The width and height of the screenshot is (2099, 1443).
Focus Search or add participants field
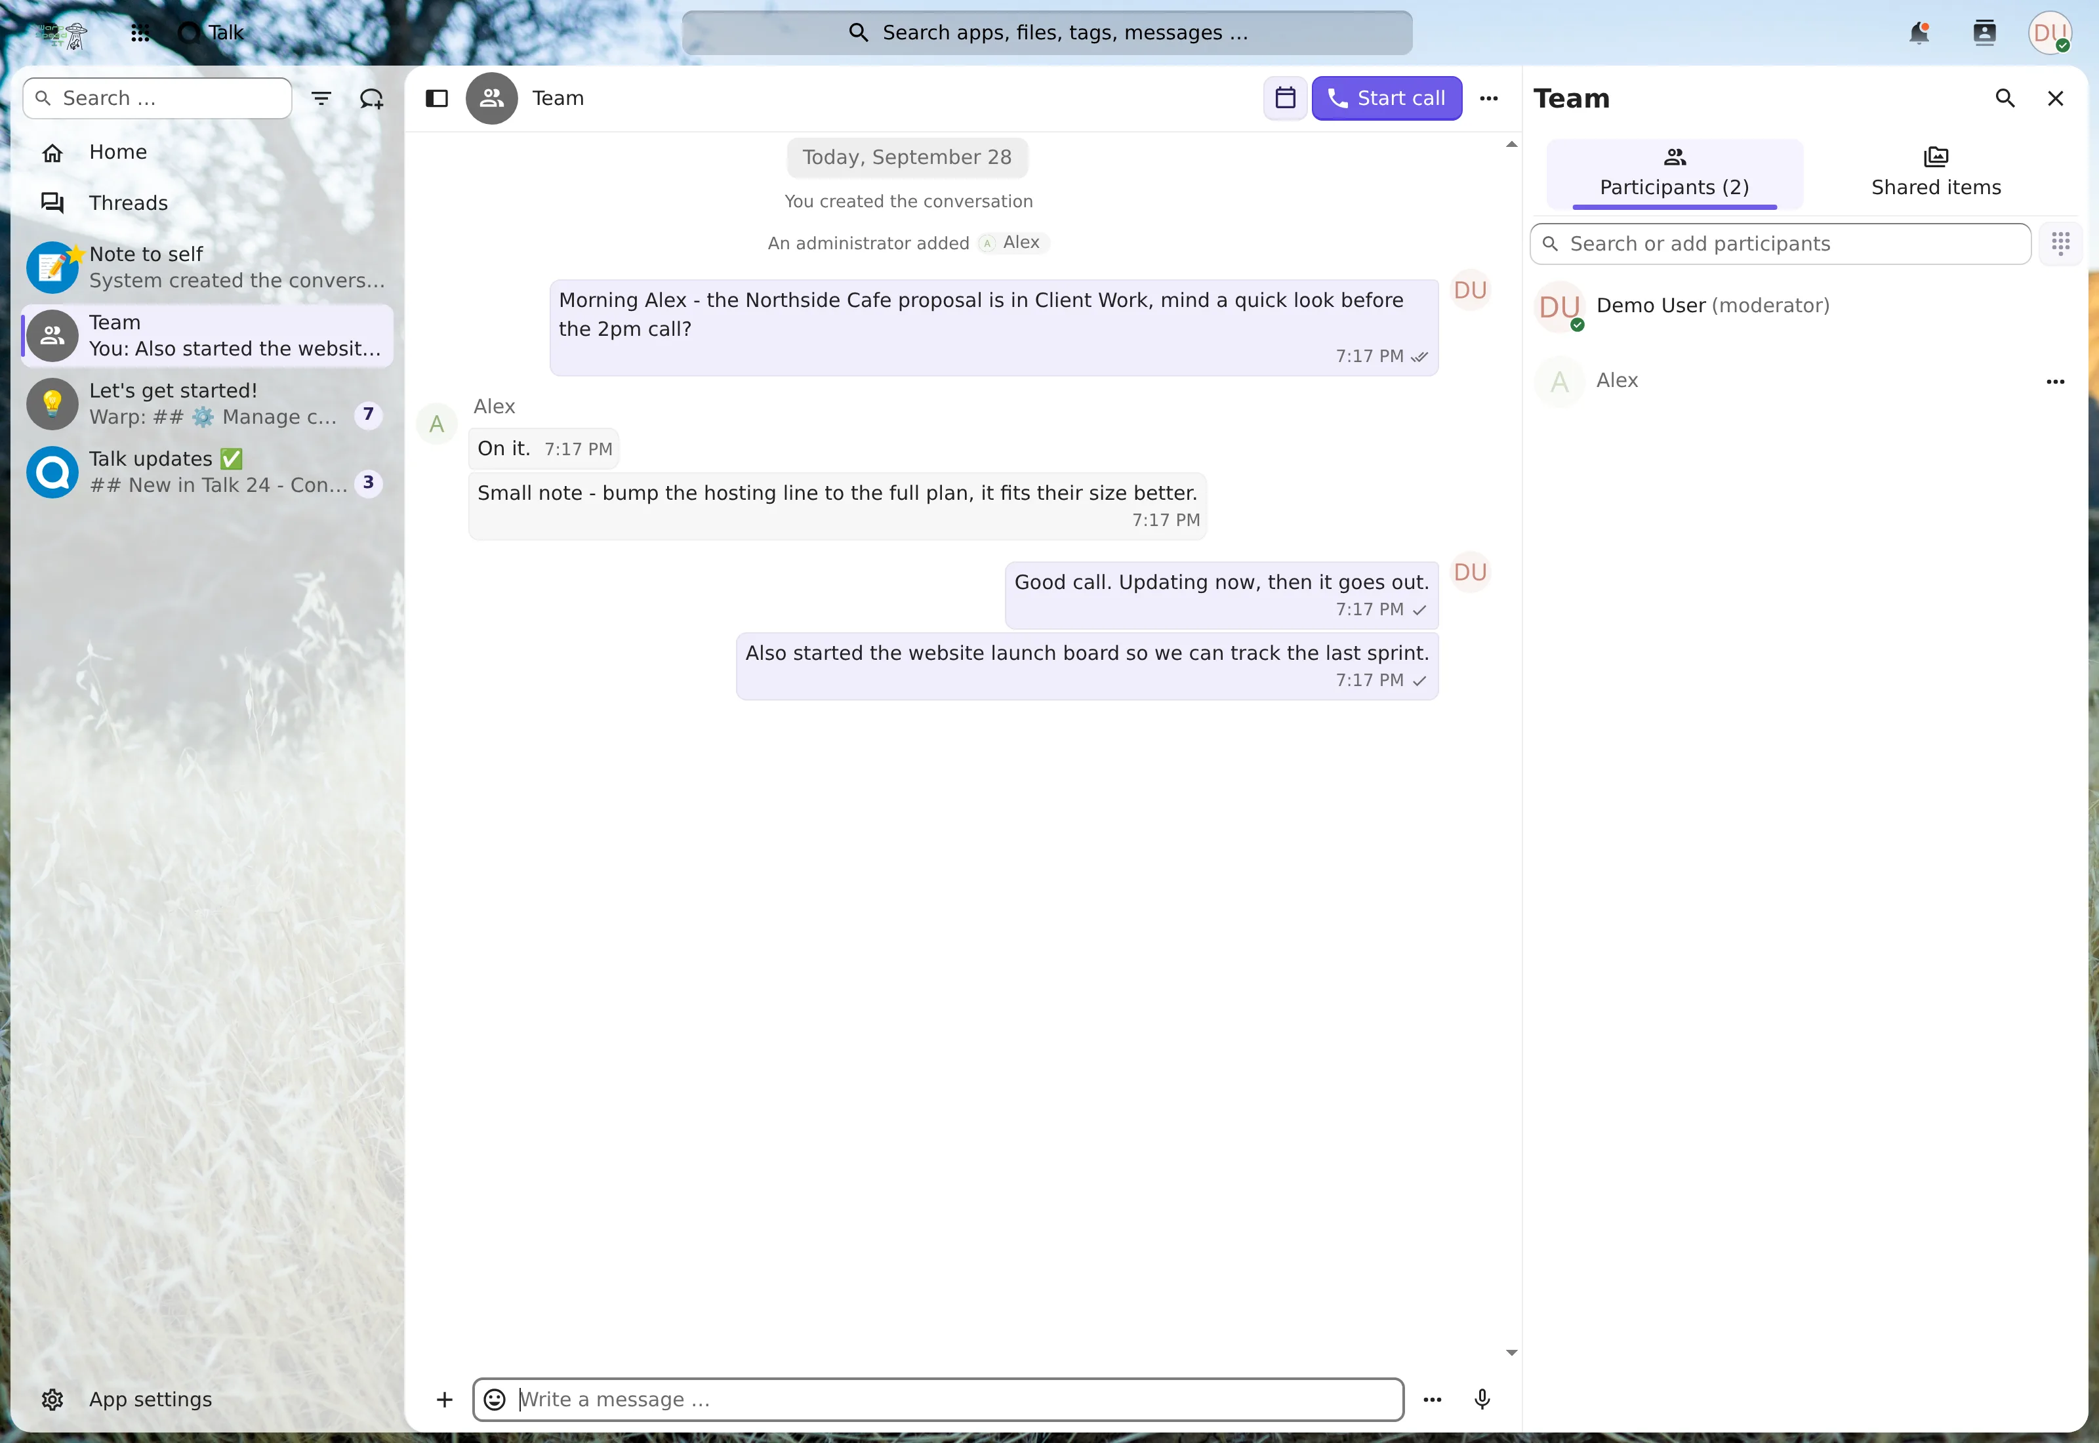(x=1780, y=244)
